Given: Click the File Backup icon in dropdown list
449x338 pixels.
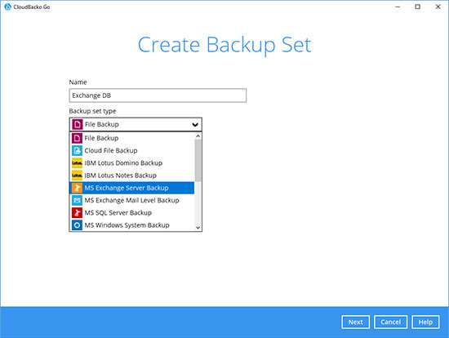Looking at the screenshot, I should 77,138.
